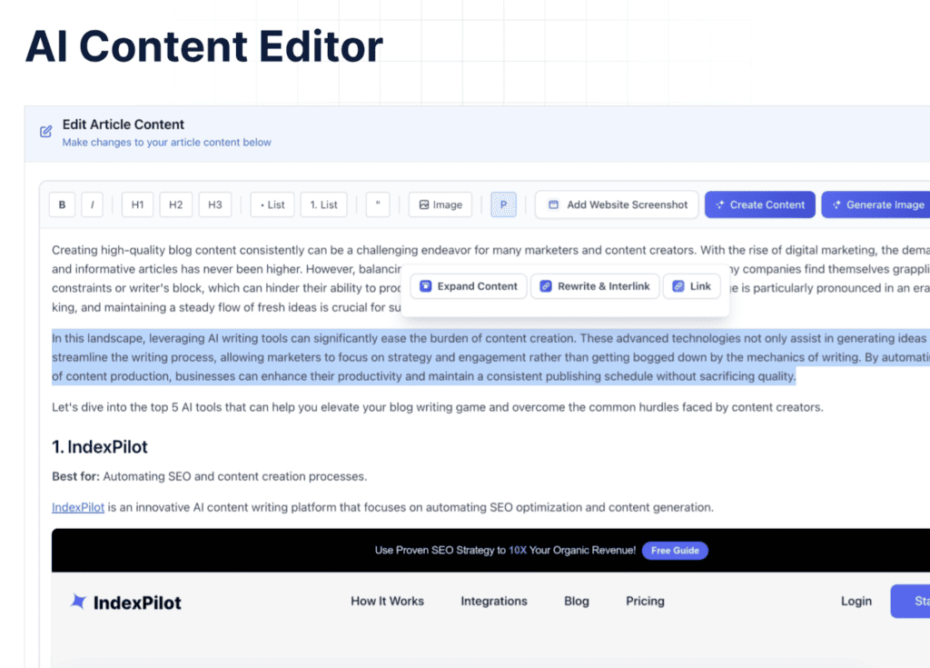
Task: Apply Heading 3 style with H3
Action: [214, 204]
